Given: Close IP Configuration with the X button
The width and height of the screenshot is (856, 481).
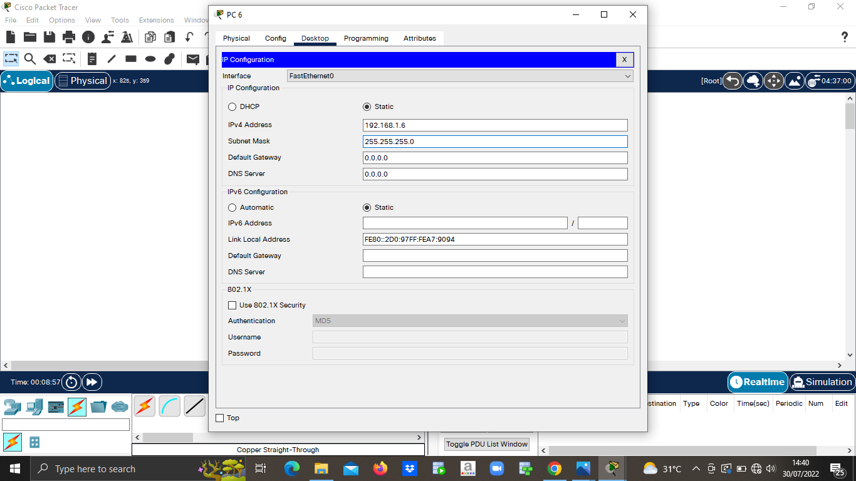Looking at the screenshot, I should 625,60.
